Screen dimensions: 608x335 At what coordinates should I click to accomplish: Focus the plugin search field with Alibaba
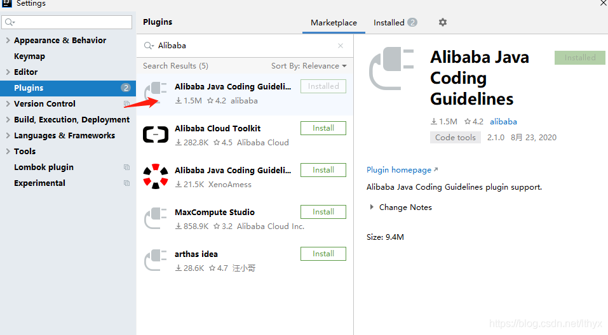[x=245, y=46]
